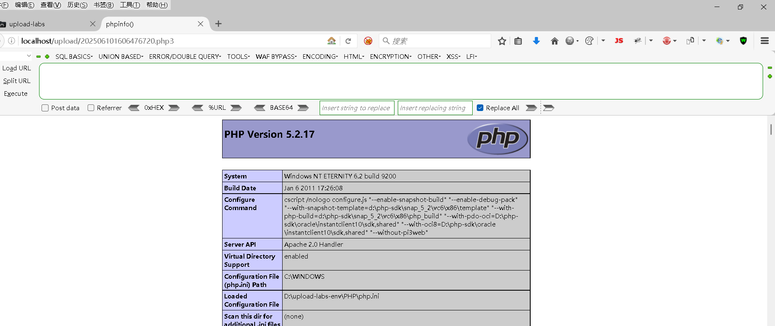Open the 历史(S) menu

pos(77,5)
